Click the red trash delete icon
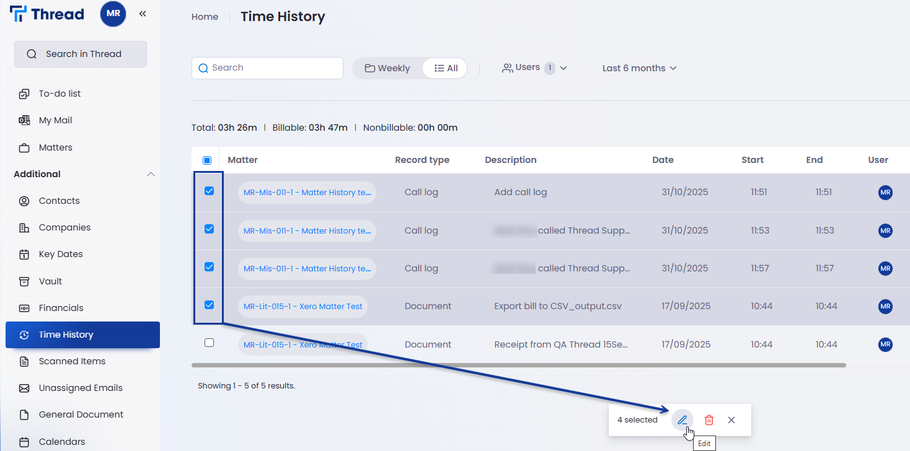Screen dimensions: 910x451 pyautogui.click(x=709, y=420)
